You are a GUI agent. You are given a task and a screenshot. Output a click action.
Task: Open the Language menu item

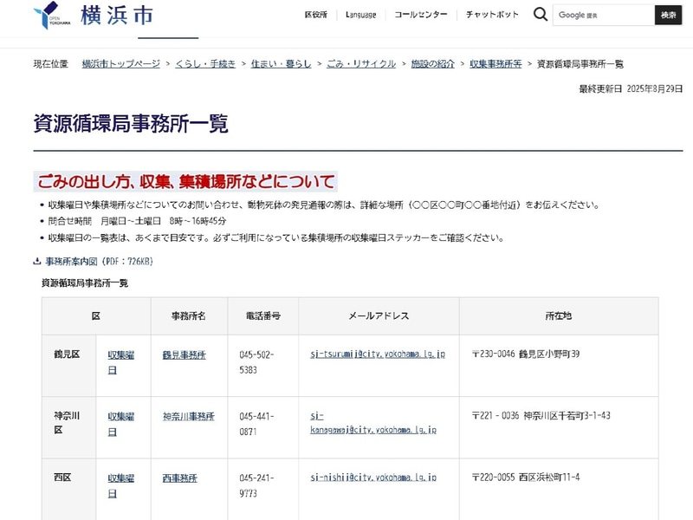tap(359, 14)
